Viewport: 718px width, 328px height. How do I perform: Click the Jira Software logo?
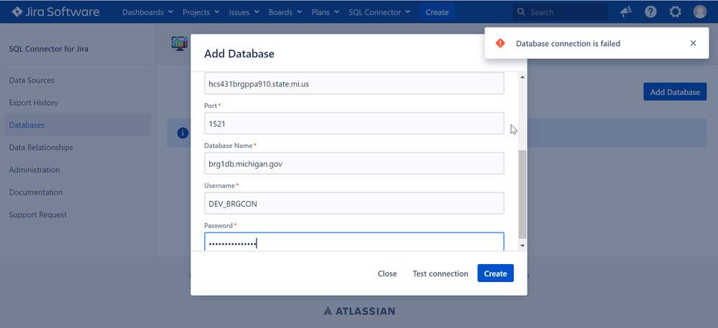tap(55, 12)
